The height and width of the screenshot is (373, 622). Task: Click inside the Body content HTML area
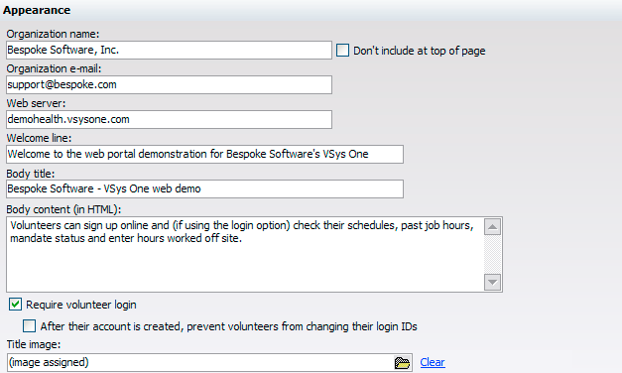[x=245, y=254]
